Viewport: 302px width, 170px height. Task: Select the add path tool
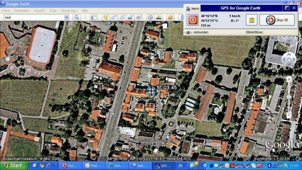point(123,17)
